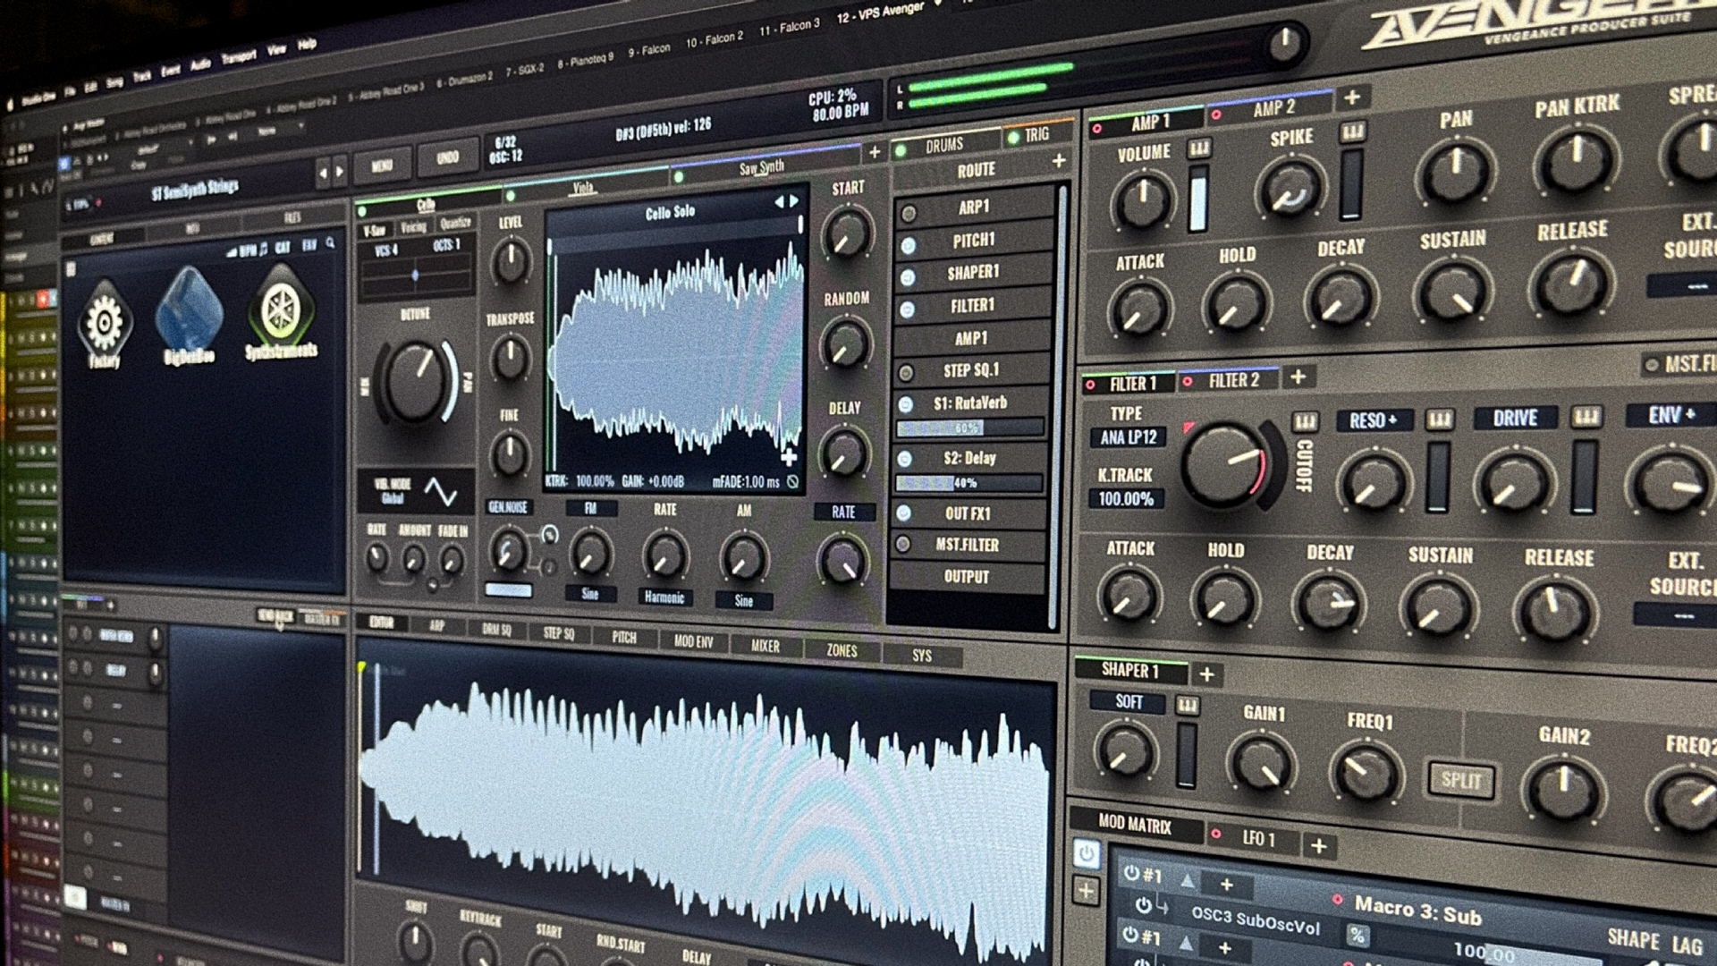Toggle the S1: RutaVerb send on/off

[906, 404]
